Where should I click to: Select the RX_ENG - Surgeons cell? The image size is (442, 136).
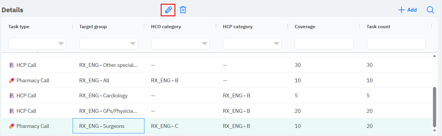click(x=108, y=126)
